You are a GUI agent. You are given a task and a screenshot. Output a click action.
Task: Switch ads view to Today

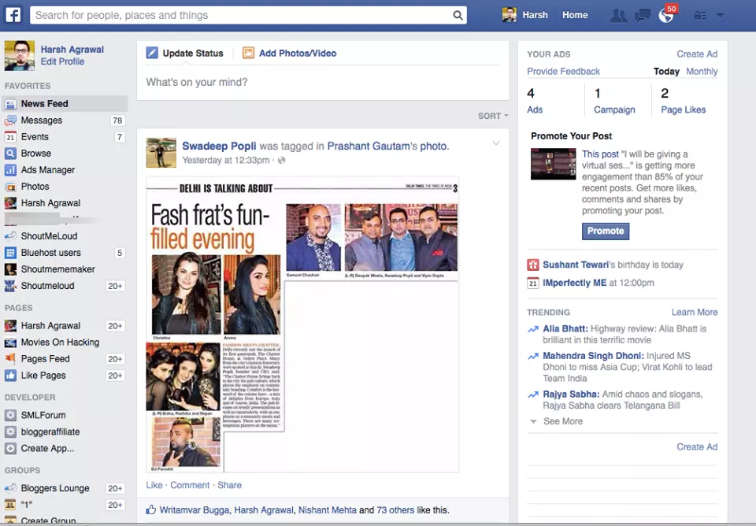pyautogui.click(x=666, y=72)
